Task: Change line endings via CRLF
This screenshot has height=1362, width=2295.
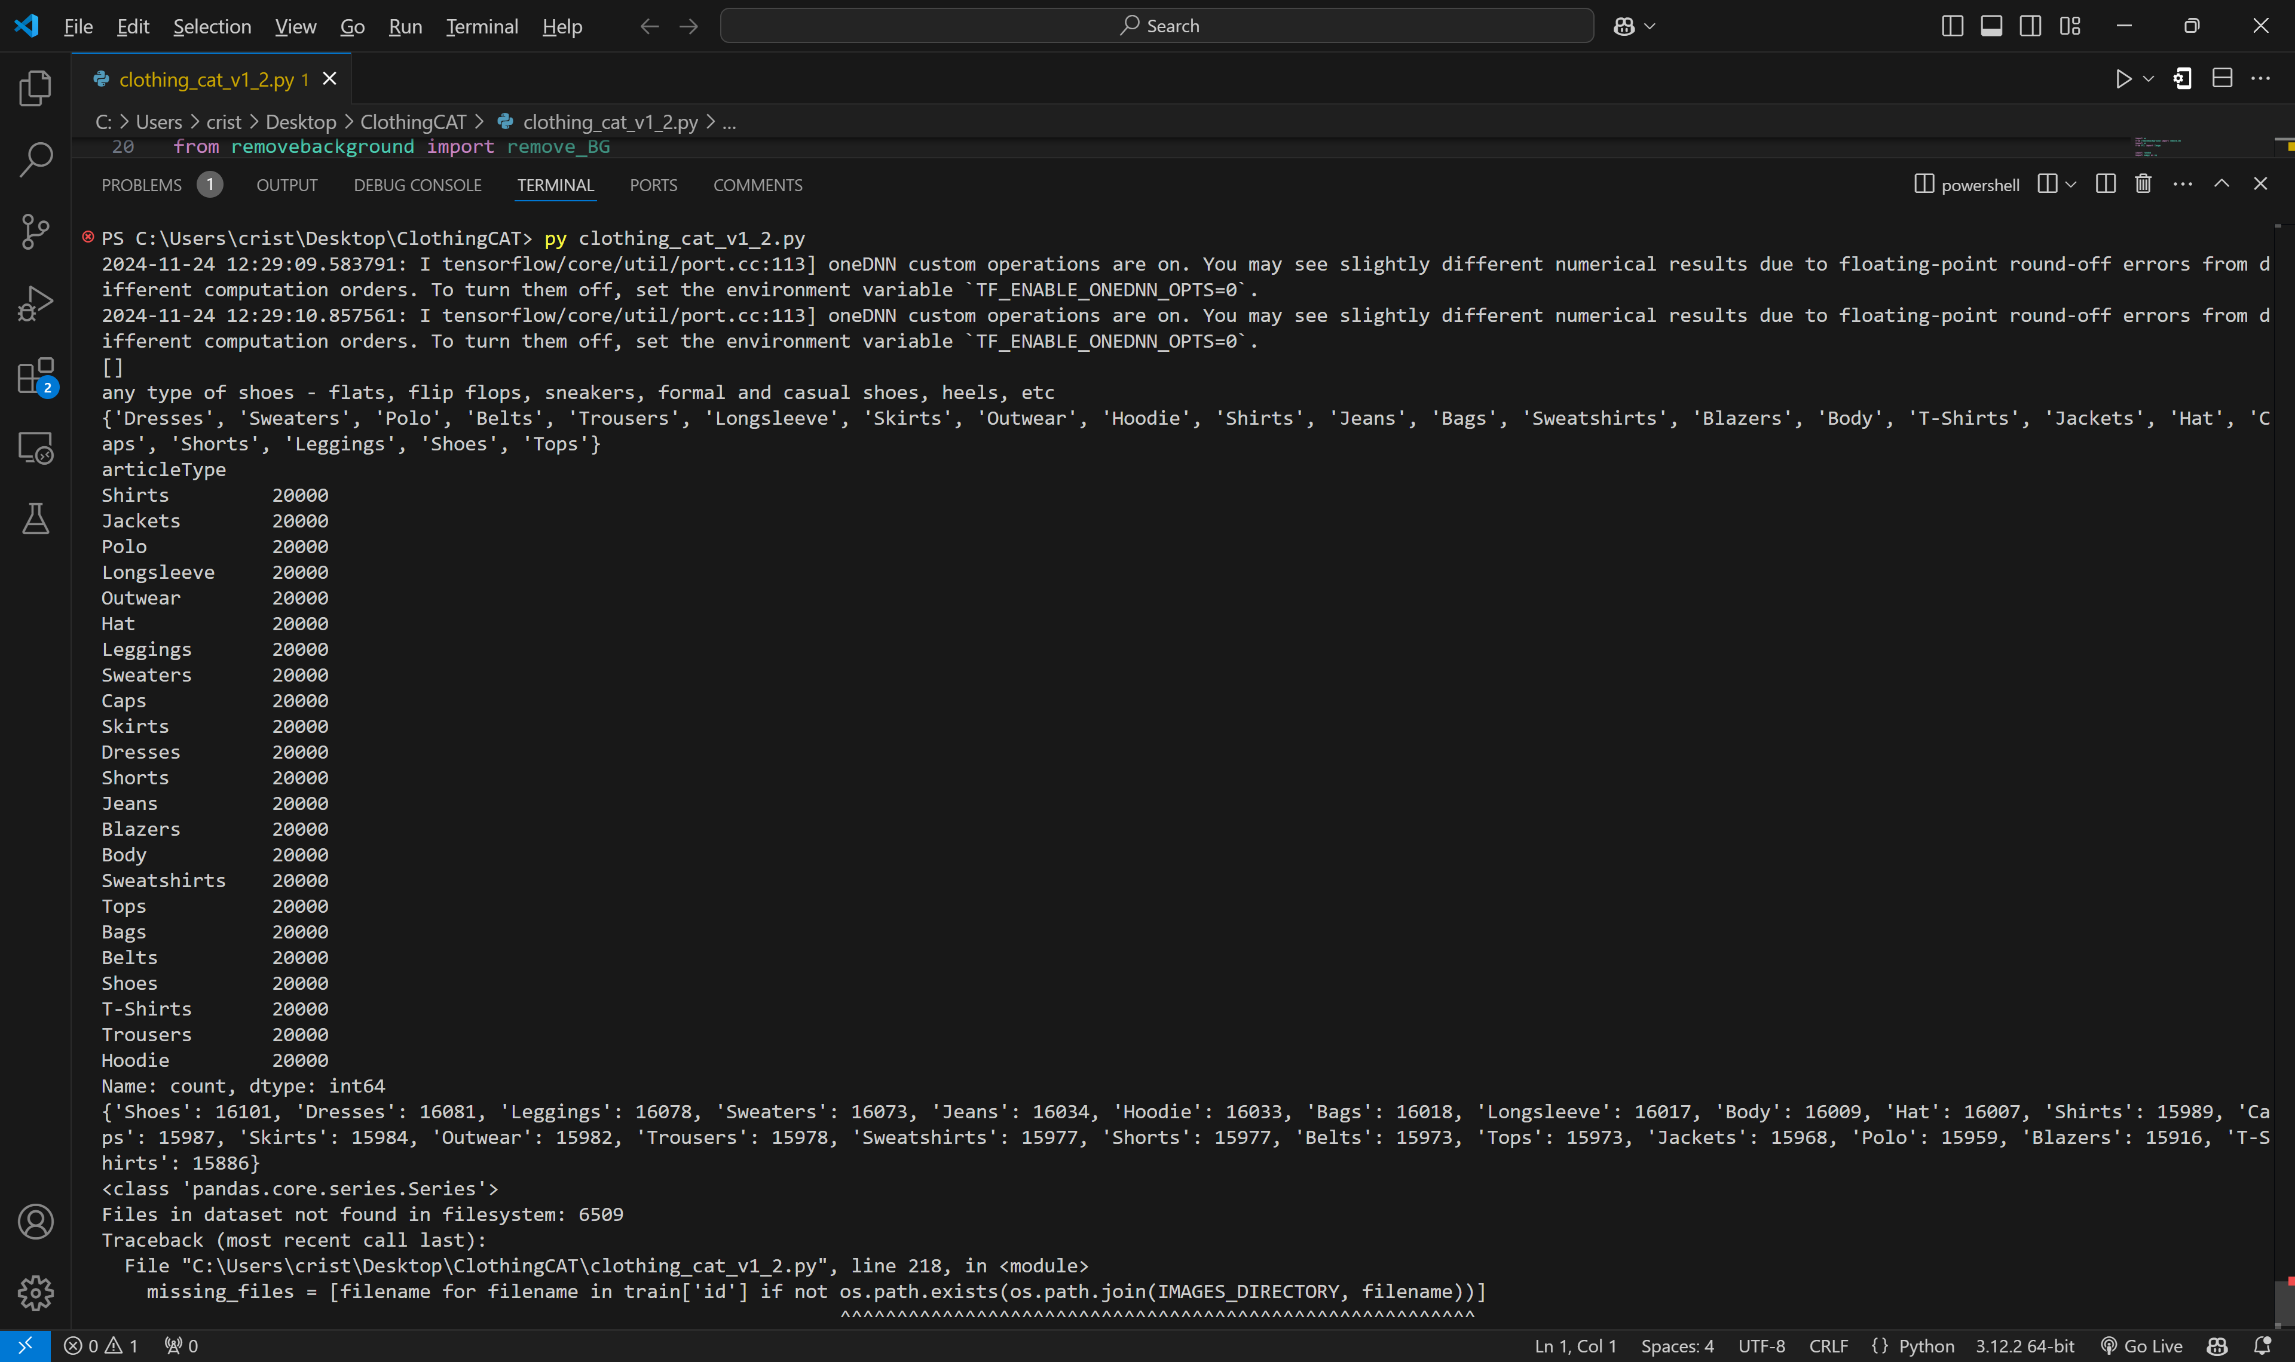Action: [1829, 1345]
